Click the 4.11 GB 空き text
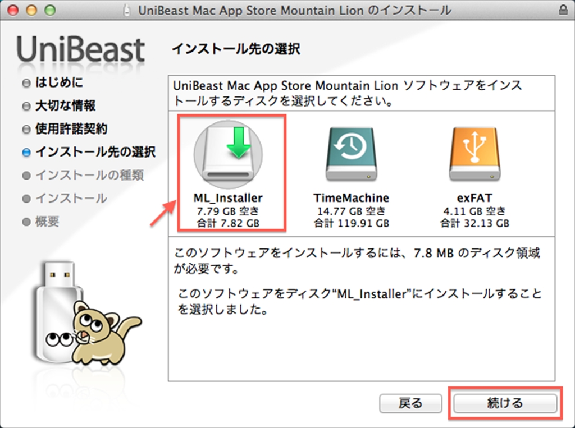 [474, 211]
